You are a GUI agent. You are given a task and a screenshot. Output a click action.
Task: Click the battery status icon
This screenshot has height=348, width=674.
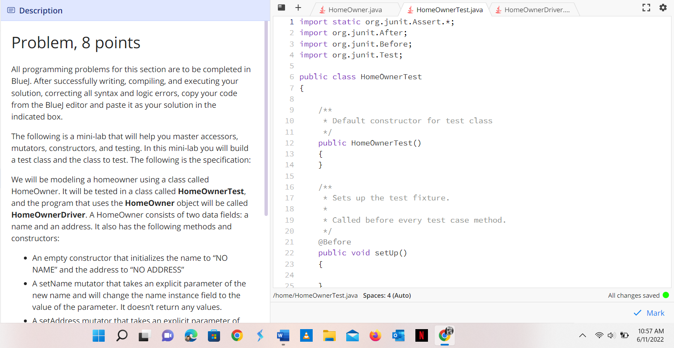point(625,335)
